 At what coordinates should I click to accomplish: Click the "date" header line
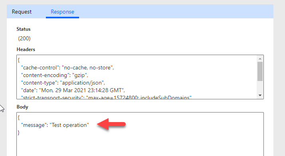click(73, 91)
